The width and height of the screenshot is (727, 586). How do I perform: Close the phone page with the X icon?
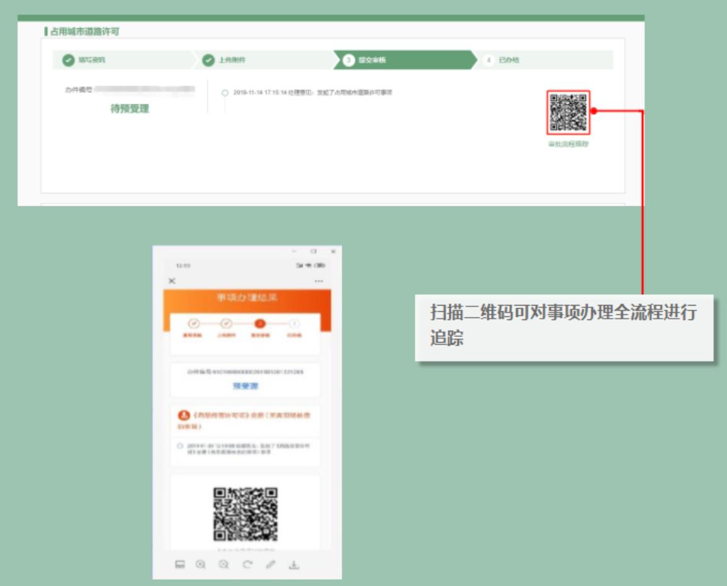(172, 280)
